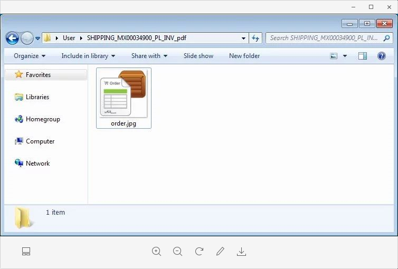Change view with the view icon
Screen dimensions: 398x269
334,56
